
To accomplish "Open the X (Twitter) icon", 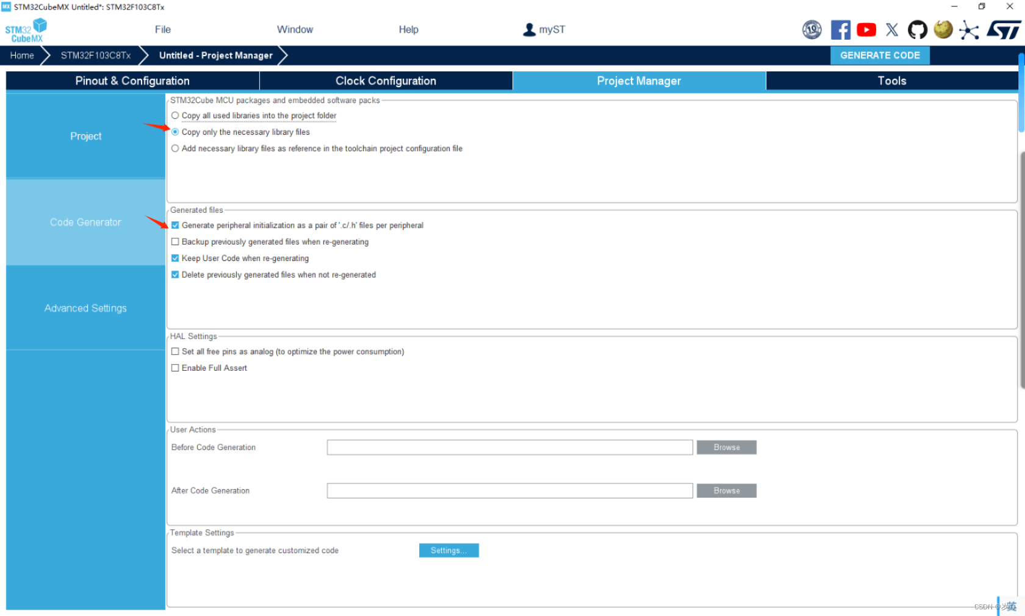I will click(891, 30).
